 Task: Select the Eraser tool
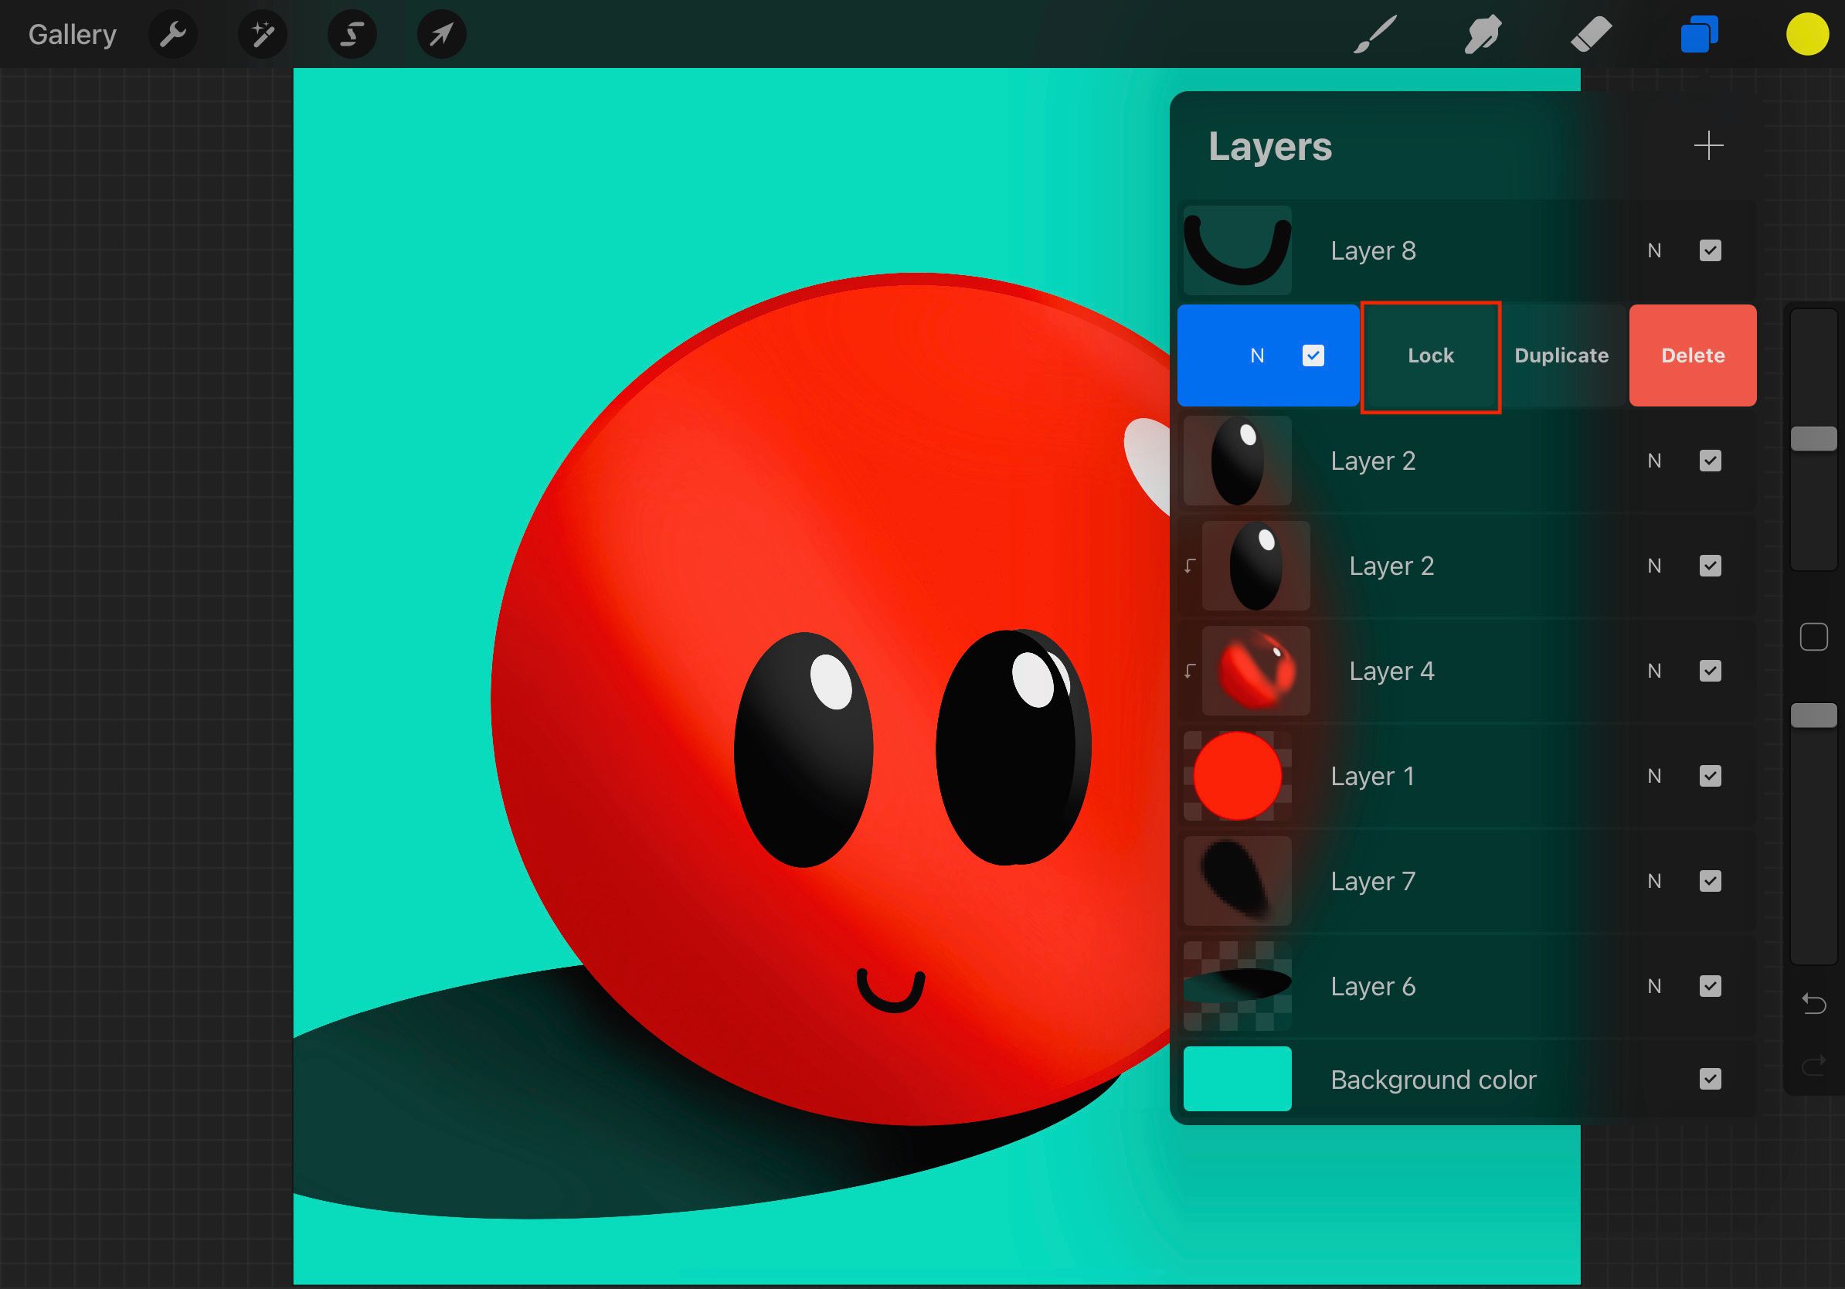point(1590,34)
